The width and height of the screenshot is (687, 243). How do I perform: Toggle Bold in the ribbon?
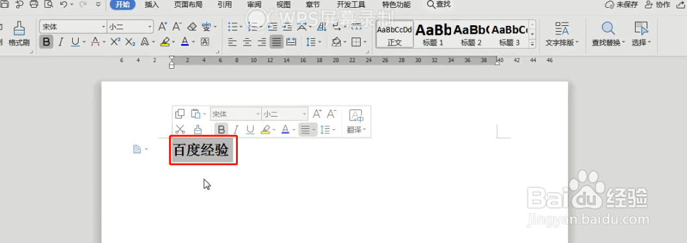click(x=47, y=42)
